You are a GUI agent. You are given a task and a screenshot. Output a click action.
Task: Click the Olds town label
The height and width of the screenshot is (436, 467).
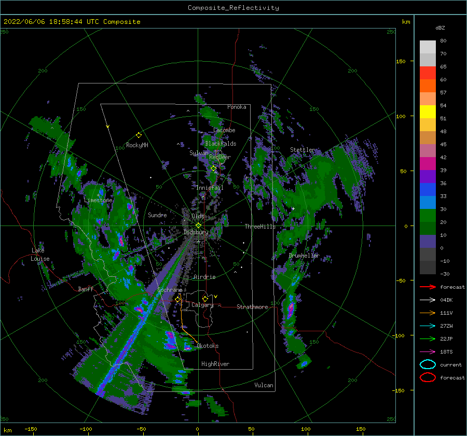tap(198, 216)
